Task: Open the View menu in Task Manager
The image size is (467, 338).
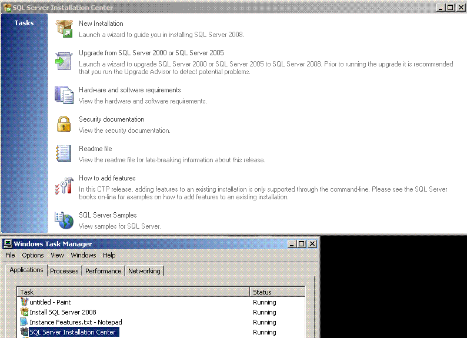Action: [x=57, y=255]
